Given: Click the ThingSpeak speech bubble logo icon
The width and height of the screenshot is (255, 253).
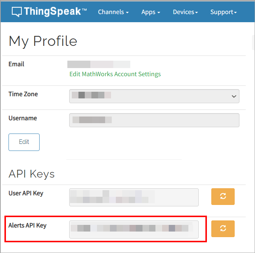Looking at the screenshot, I should point(17,12).
